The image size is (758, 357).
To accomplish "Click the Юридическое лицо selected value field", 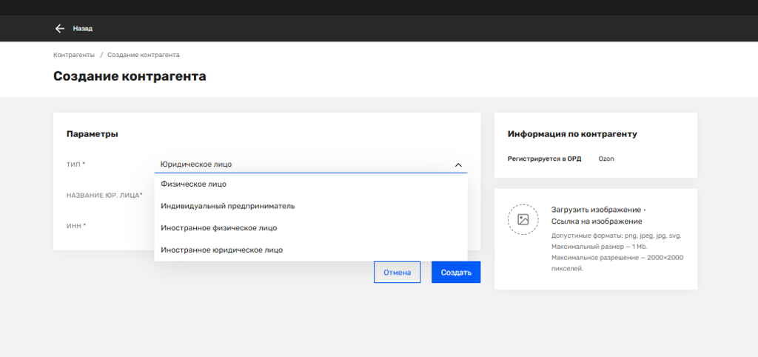I will [311, 164].
